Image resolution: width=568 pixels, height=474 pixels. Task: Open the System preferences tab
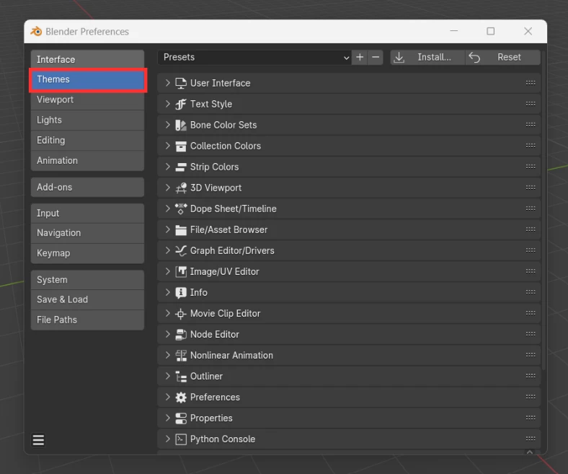[87, 280]
